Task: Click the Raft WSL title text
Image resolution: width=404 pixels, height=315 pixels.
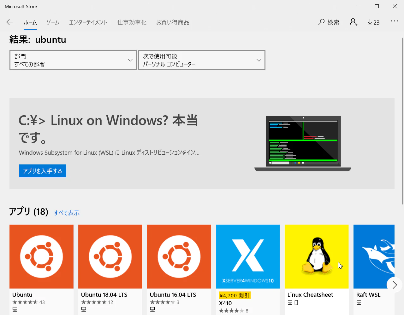Action: [368, 295]
